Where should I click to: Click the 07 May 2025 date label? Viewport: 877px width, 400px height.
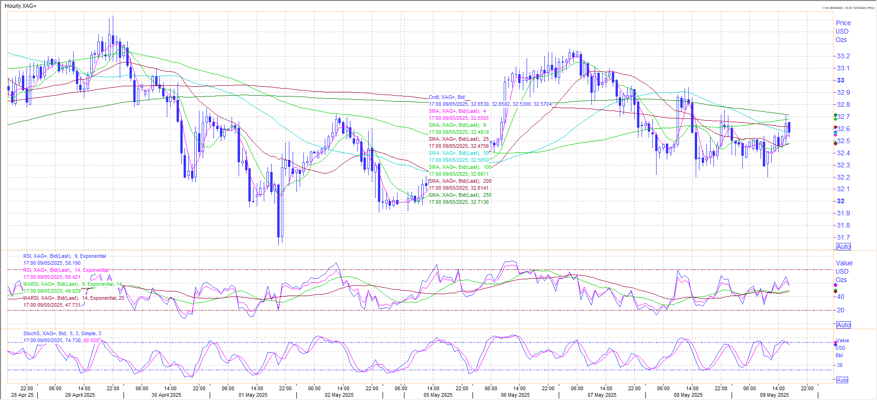coord(602,395)
